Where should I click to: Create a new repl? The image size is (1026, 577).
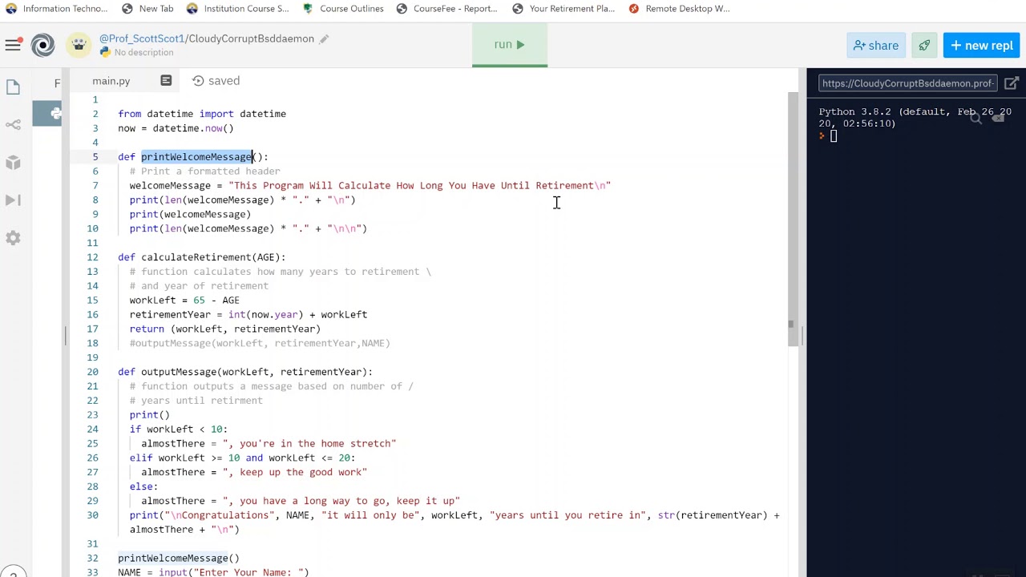981,46
